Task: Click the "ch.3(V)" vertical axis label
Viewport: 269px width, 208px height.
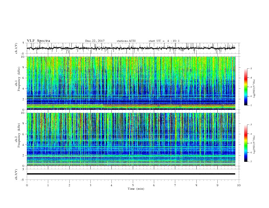Action: 16,174
